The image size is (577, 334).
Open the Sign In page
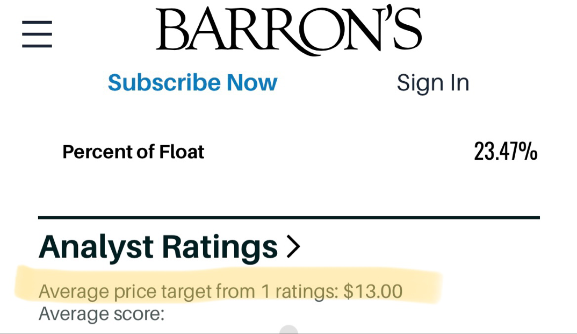(x=432, y=83)
